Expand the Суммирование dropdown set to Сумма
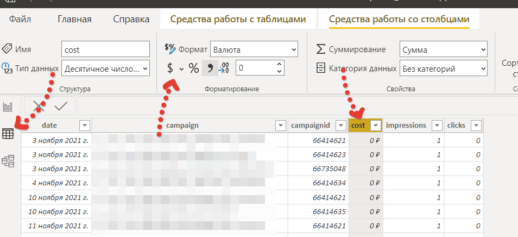 tap(444, 49)
